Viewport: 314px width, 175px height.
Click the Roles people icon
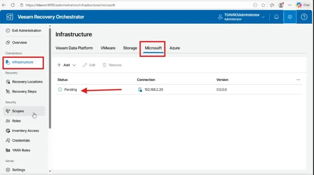[8, 121]
